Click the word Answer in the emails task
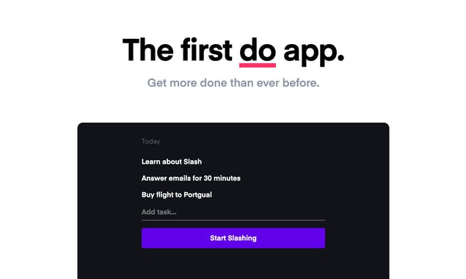The width and height of the screenshot is (466, 279). pyautogui.click(x=153, y=178)
